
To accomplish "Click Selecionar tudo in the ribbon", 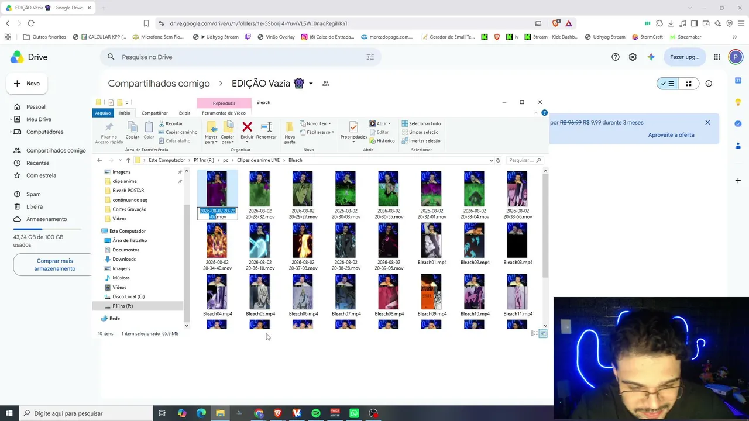I will 421,123.
